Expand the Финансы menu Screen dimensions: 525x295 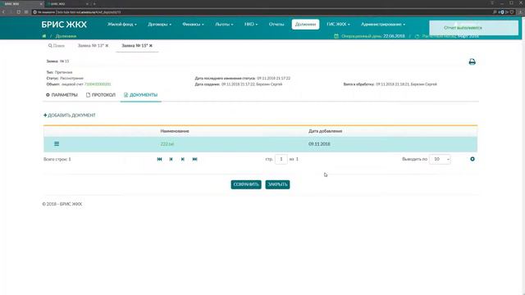[193, 25]
